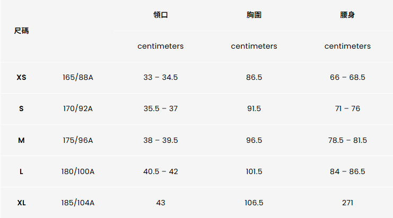Select the 185/104A size code cell
Screen dimensions: 393x218
pyautogui.click(x=77, y=203)
